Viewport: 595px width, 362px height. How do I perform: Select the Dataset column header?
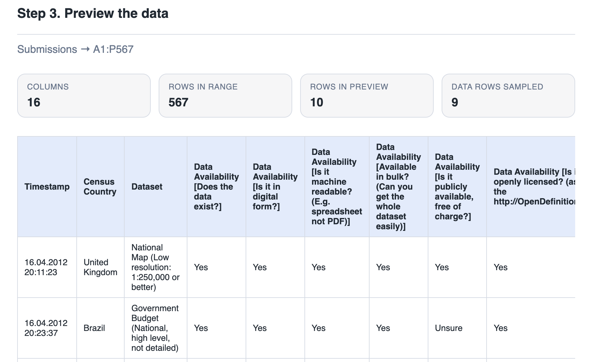coord(147,187)
